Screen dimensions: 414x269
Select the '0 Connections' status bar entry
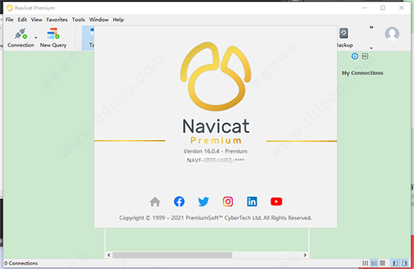pos(21,263)
